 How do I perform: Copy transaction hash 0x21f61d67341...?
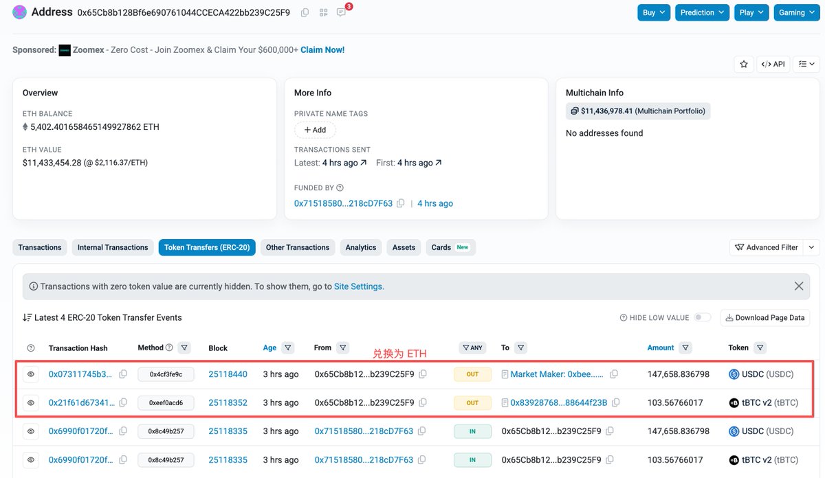123,402
